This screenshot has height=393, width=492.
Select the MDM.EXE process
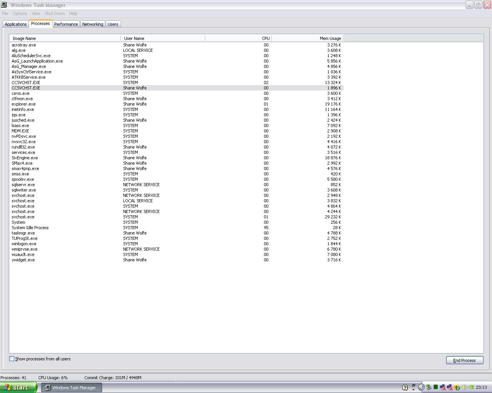pyautogui.click(x=176, y=131)
